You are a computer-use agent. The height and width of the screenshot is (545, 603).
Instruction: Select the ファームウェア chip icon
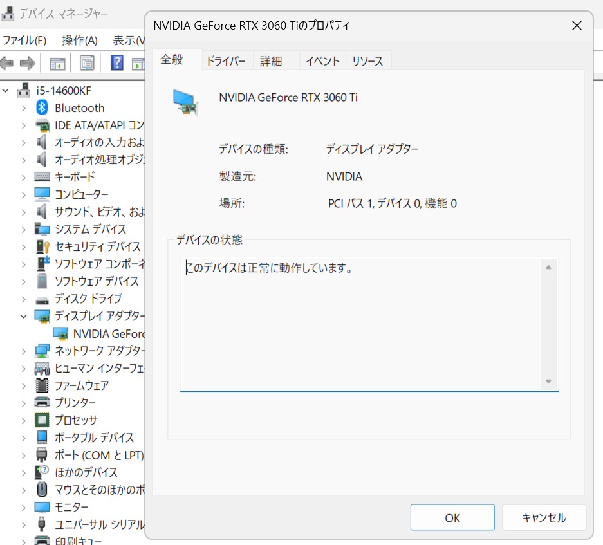point(42,385)
